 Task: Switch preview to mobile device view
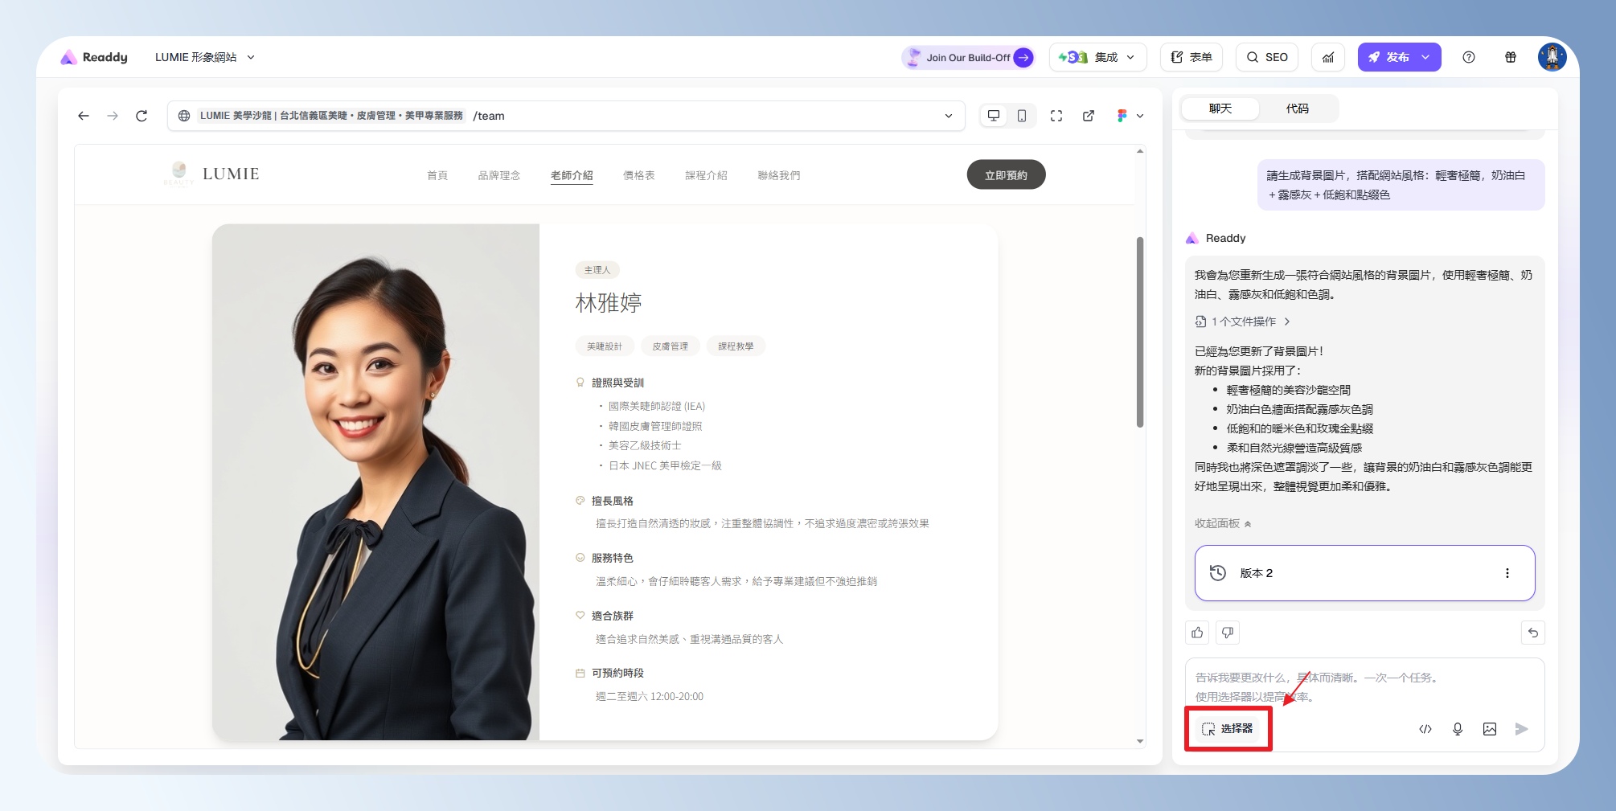pyautogui.click(x=1022, y=116)
